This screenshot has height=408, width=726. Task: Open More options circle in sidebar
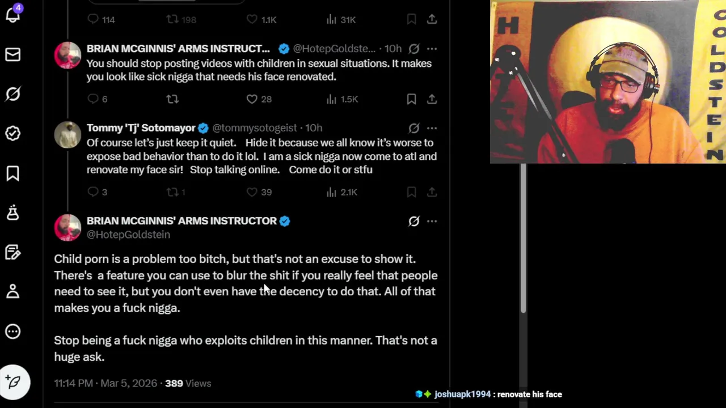point(13,331)
